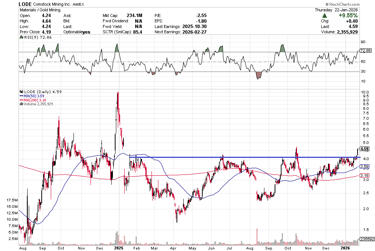Select the LODE ticker symbol in title
This screenshot has width=375, height=251.
tap(25, 4)
